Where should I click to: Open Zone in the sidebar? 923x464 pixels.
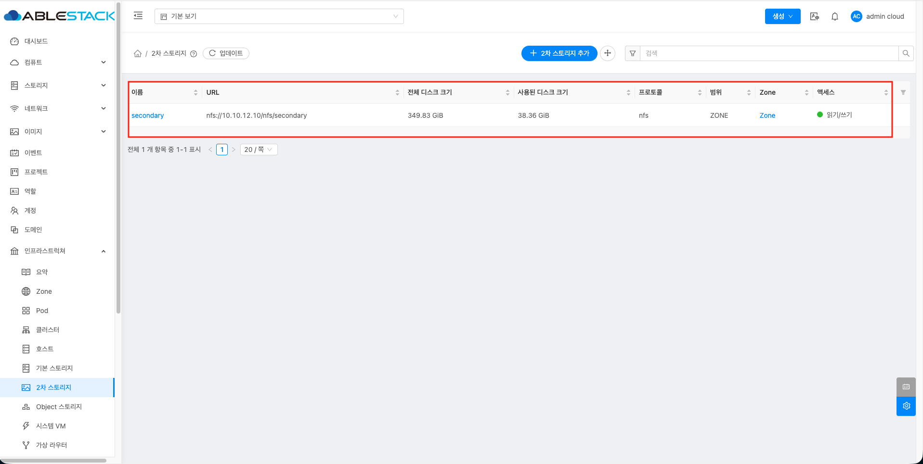point(58,291)
